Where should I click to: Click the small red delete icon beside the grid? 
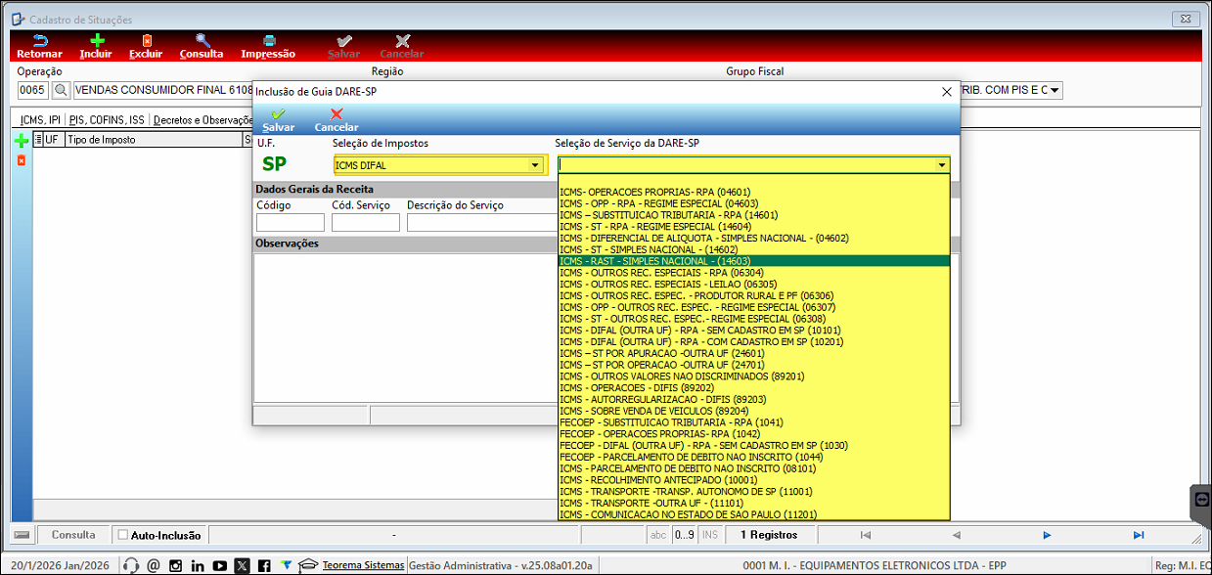click(22, 159)
